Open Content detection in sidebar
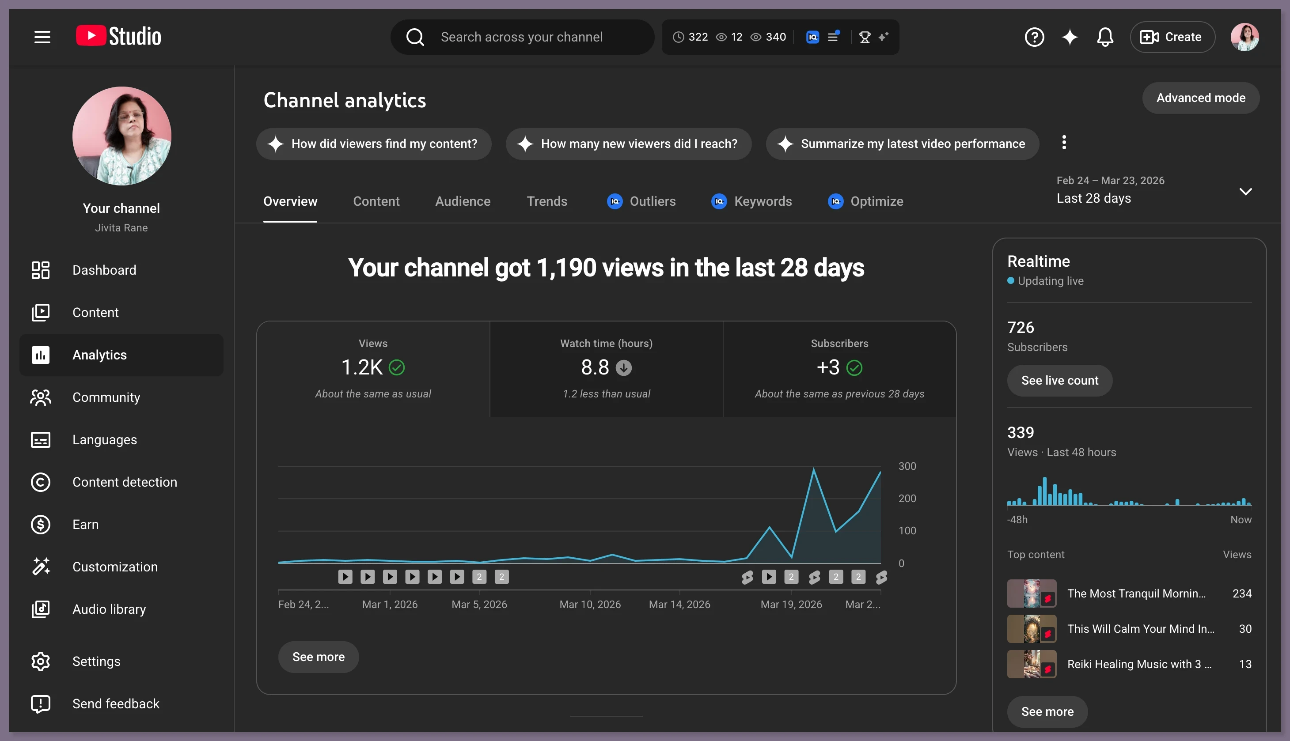 (x=124, y=482)
